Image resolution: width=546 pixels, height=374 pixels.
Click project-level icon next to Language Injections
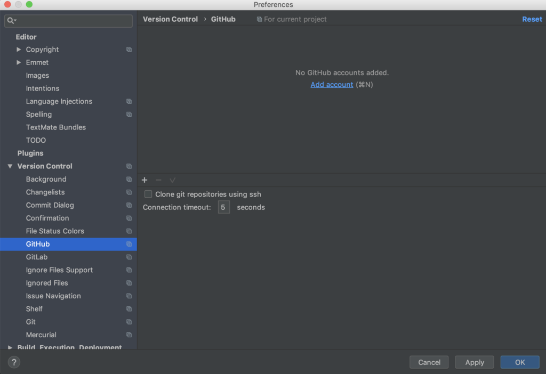click(x=129, y=101)
